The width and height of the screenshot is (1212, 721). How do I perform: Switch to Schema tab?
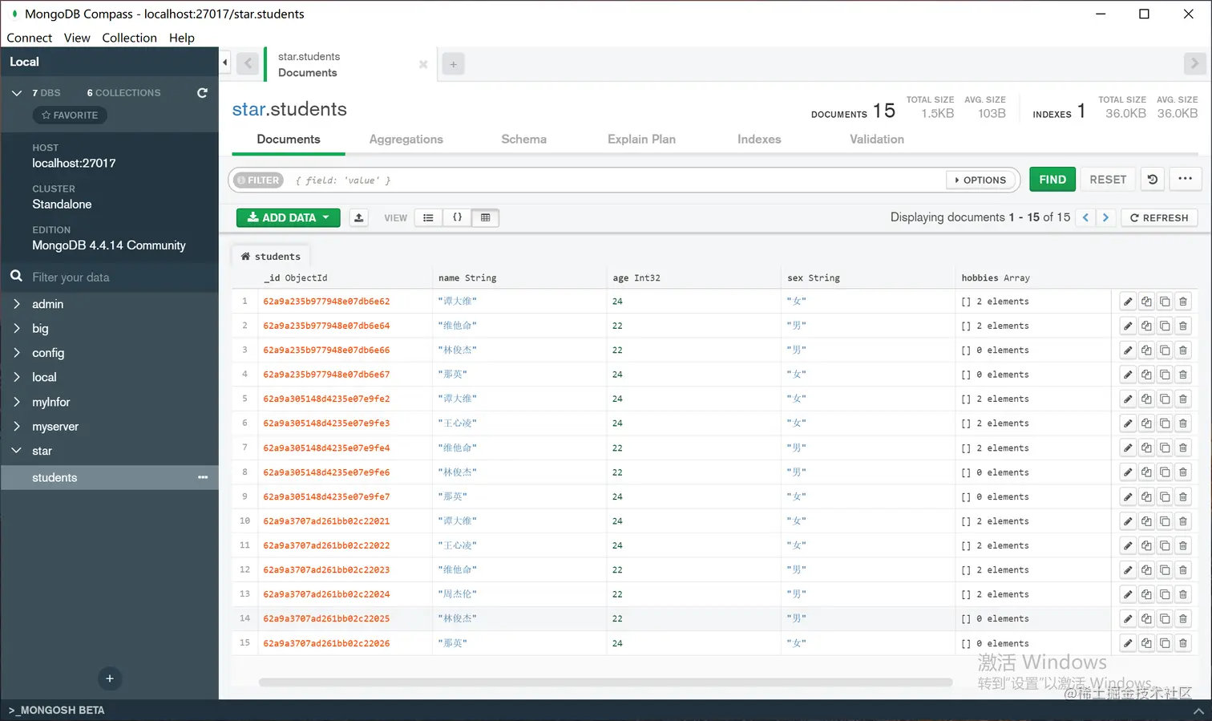point(523,140)
